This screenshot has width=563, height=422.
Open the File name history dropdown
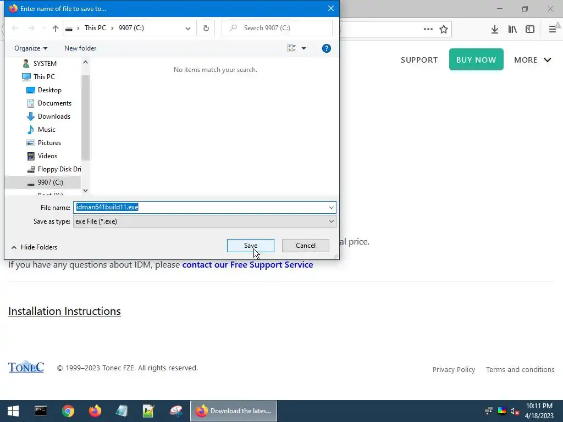point(331,207)
